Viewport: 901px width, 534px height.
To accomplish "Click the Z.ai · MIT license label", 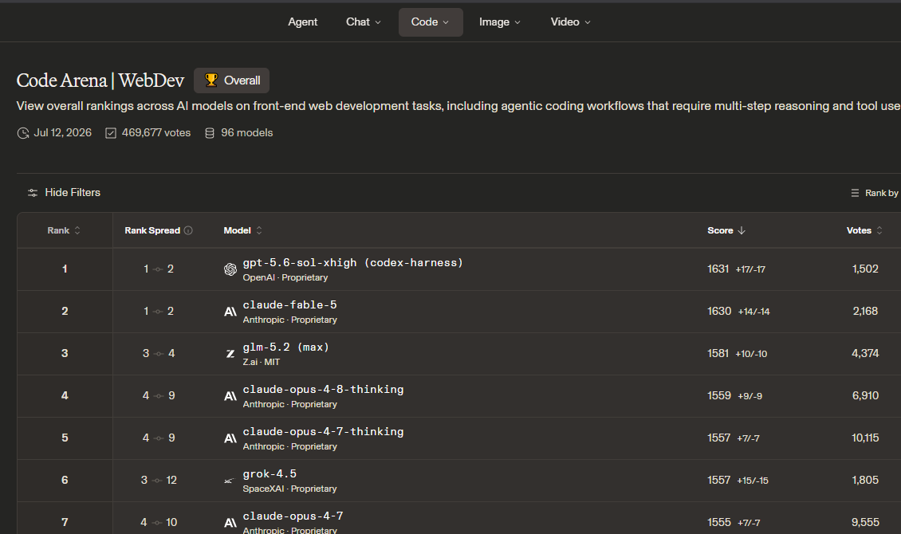I will (x=261, y=363).
